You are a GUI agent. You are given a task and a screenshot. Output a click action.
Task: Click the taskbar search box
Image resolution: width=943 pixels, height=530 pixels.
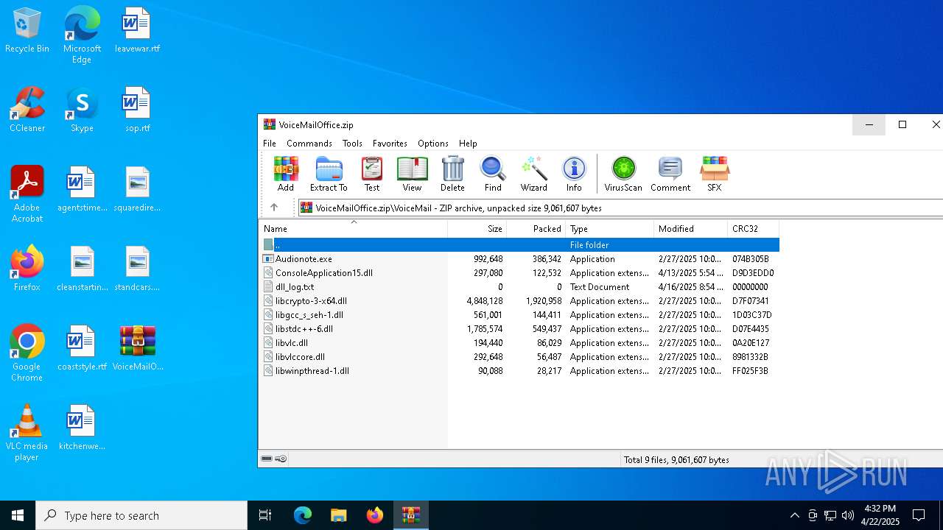tap(141, 515)
